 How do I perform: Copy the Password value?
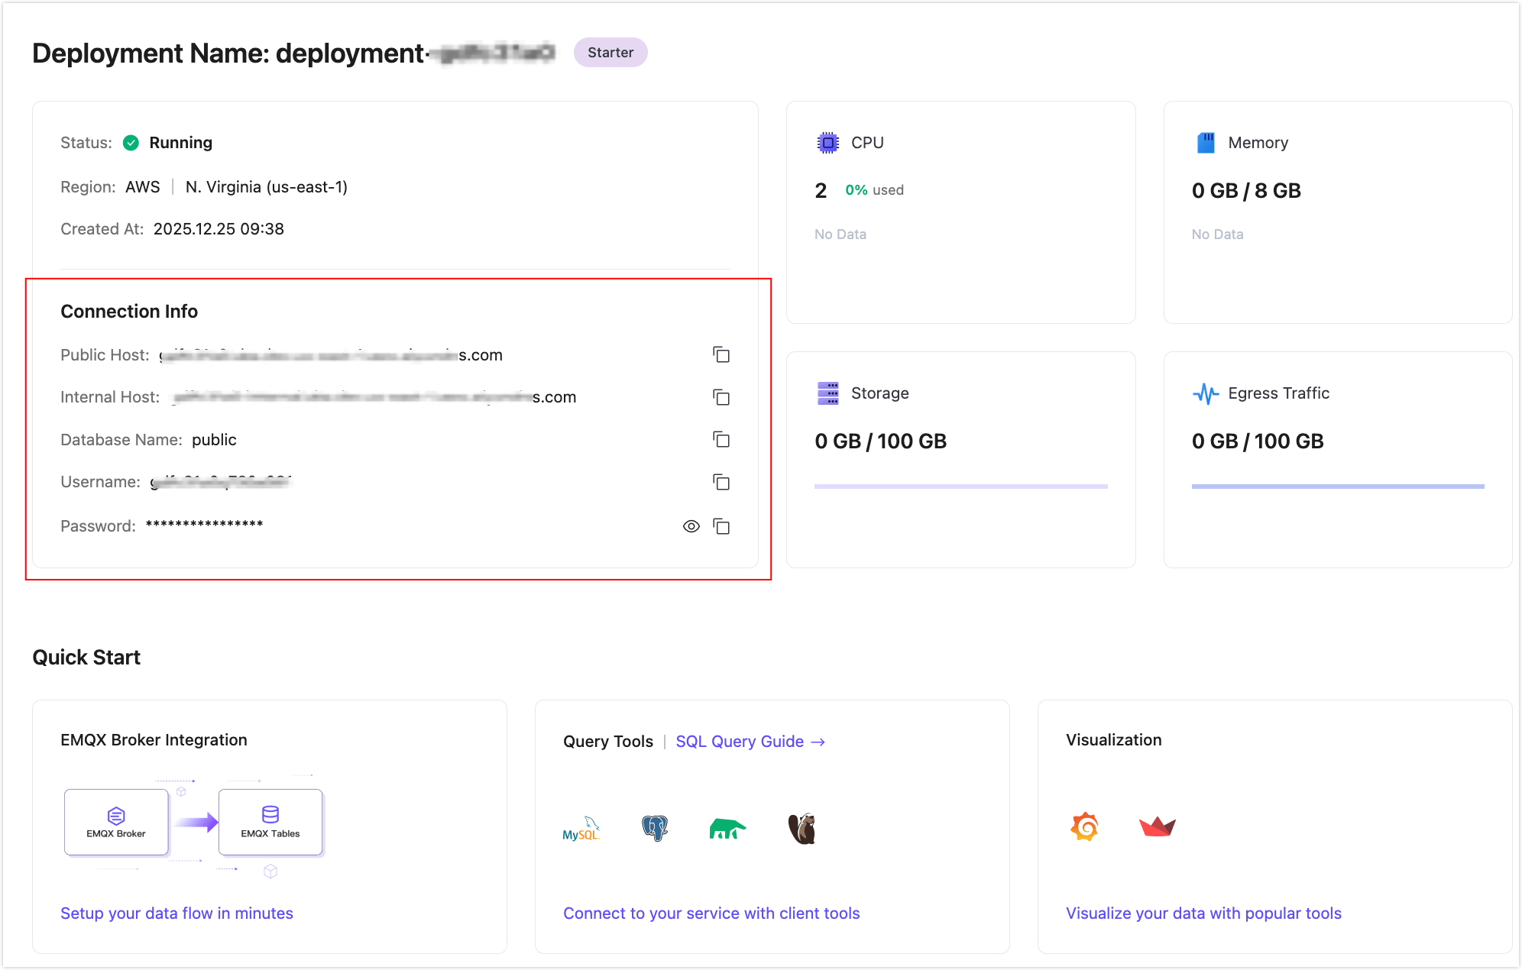(x=721, y=526)
